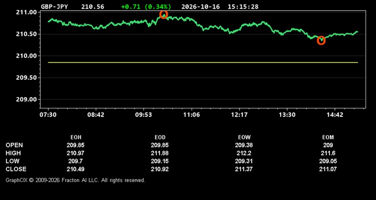Click the 210.00 price axis label
Image resolution: width=376 pixels, height=200 pixels.
pos(27,56)
